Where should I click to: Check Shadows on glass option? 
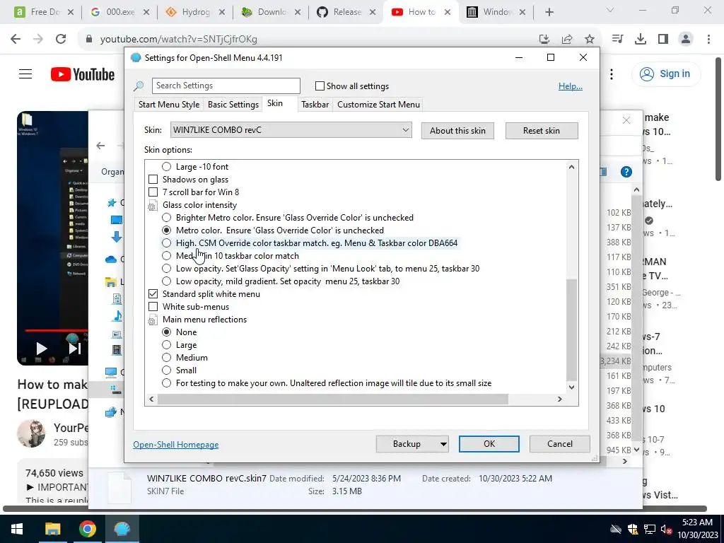[x=153, y=179]
